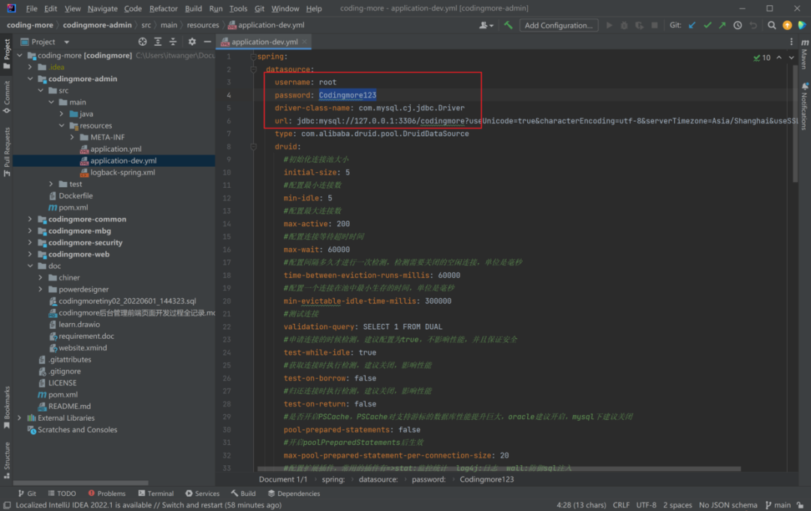Select the application-dev.yml editor tab
The image size is (811, 511).
click(x=264, y=42)
